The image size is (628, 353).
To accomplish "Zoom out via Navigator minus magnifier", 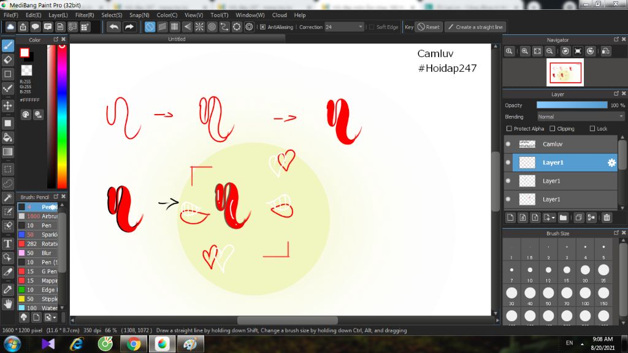I will pyautogui.click(x=550, y=51).
